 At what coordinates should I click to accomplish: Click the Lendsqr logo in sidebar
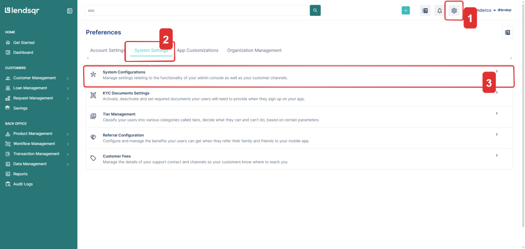click(22, 10)
